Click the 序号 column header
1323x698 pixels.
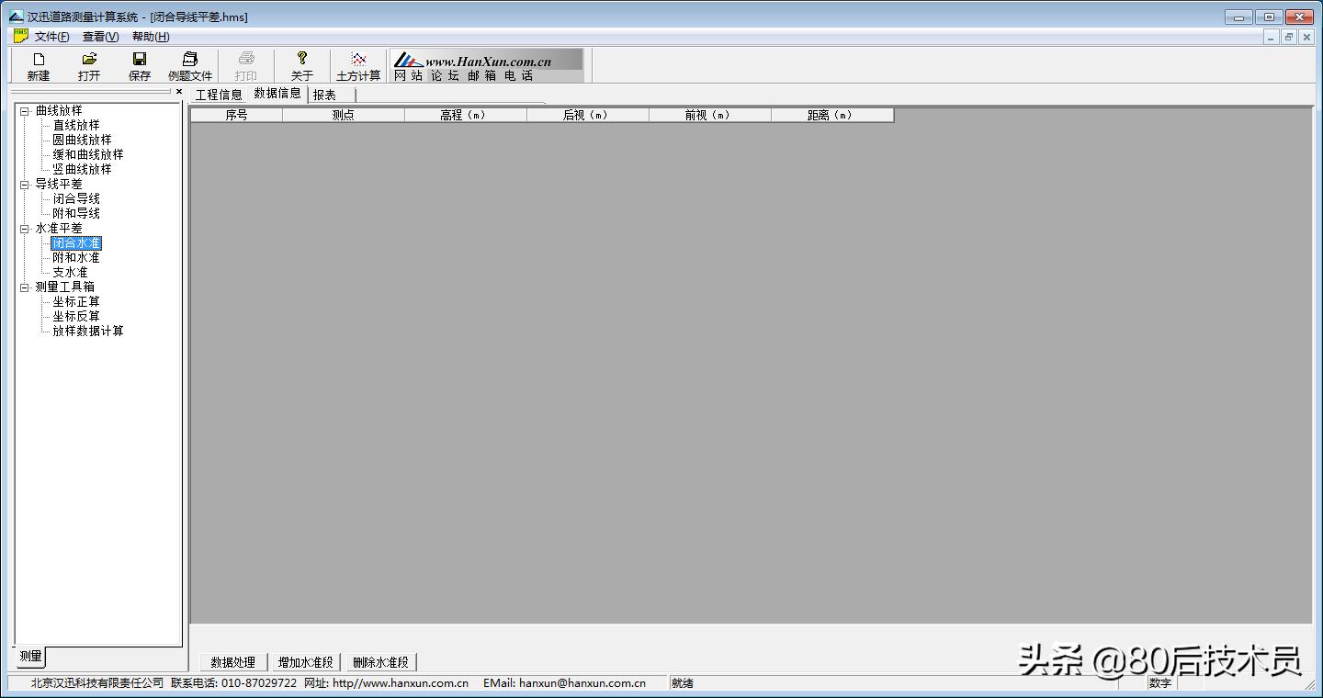tap(236, 115)
